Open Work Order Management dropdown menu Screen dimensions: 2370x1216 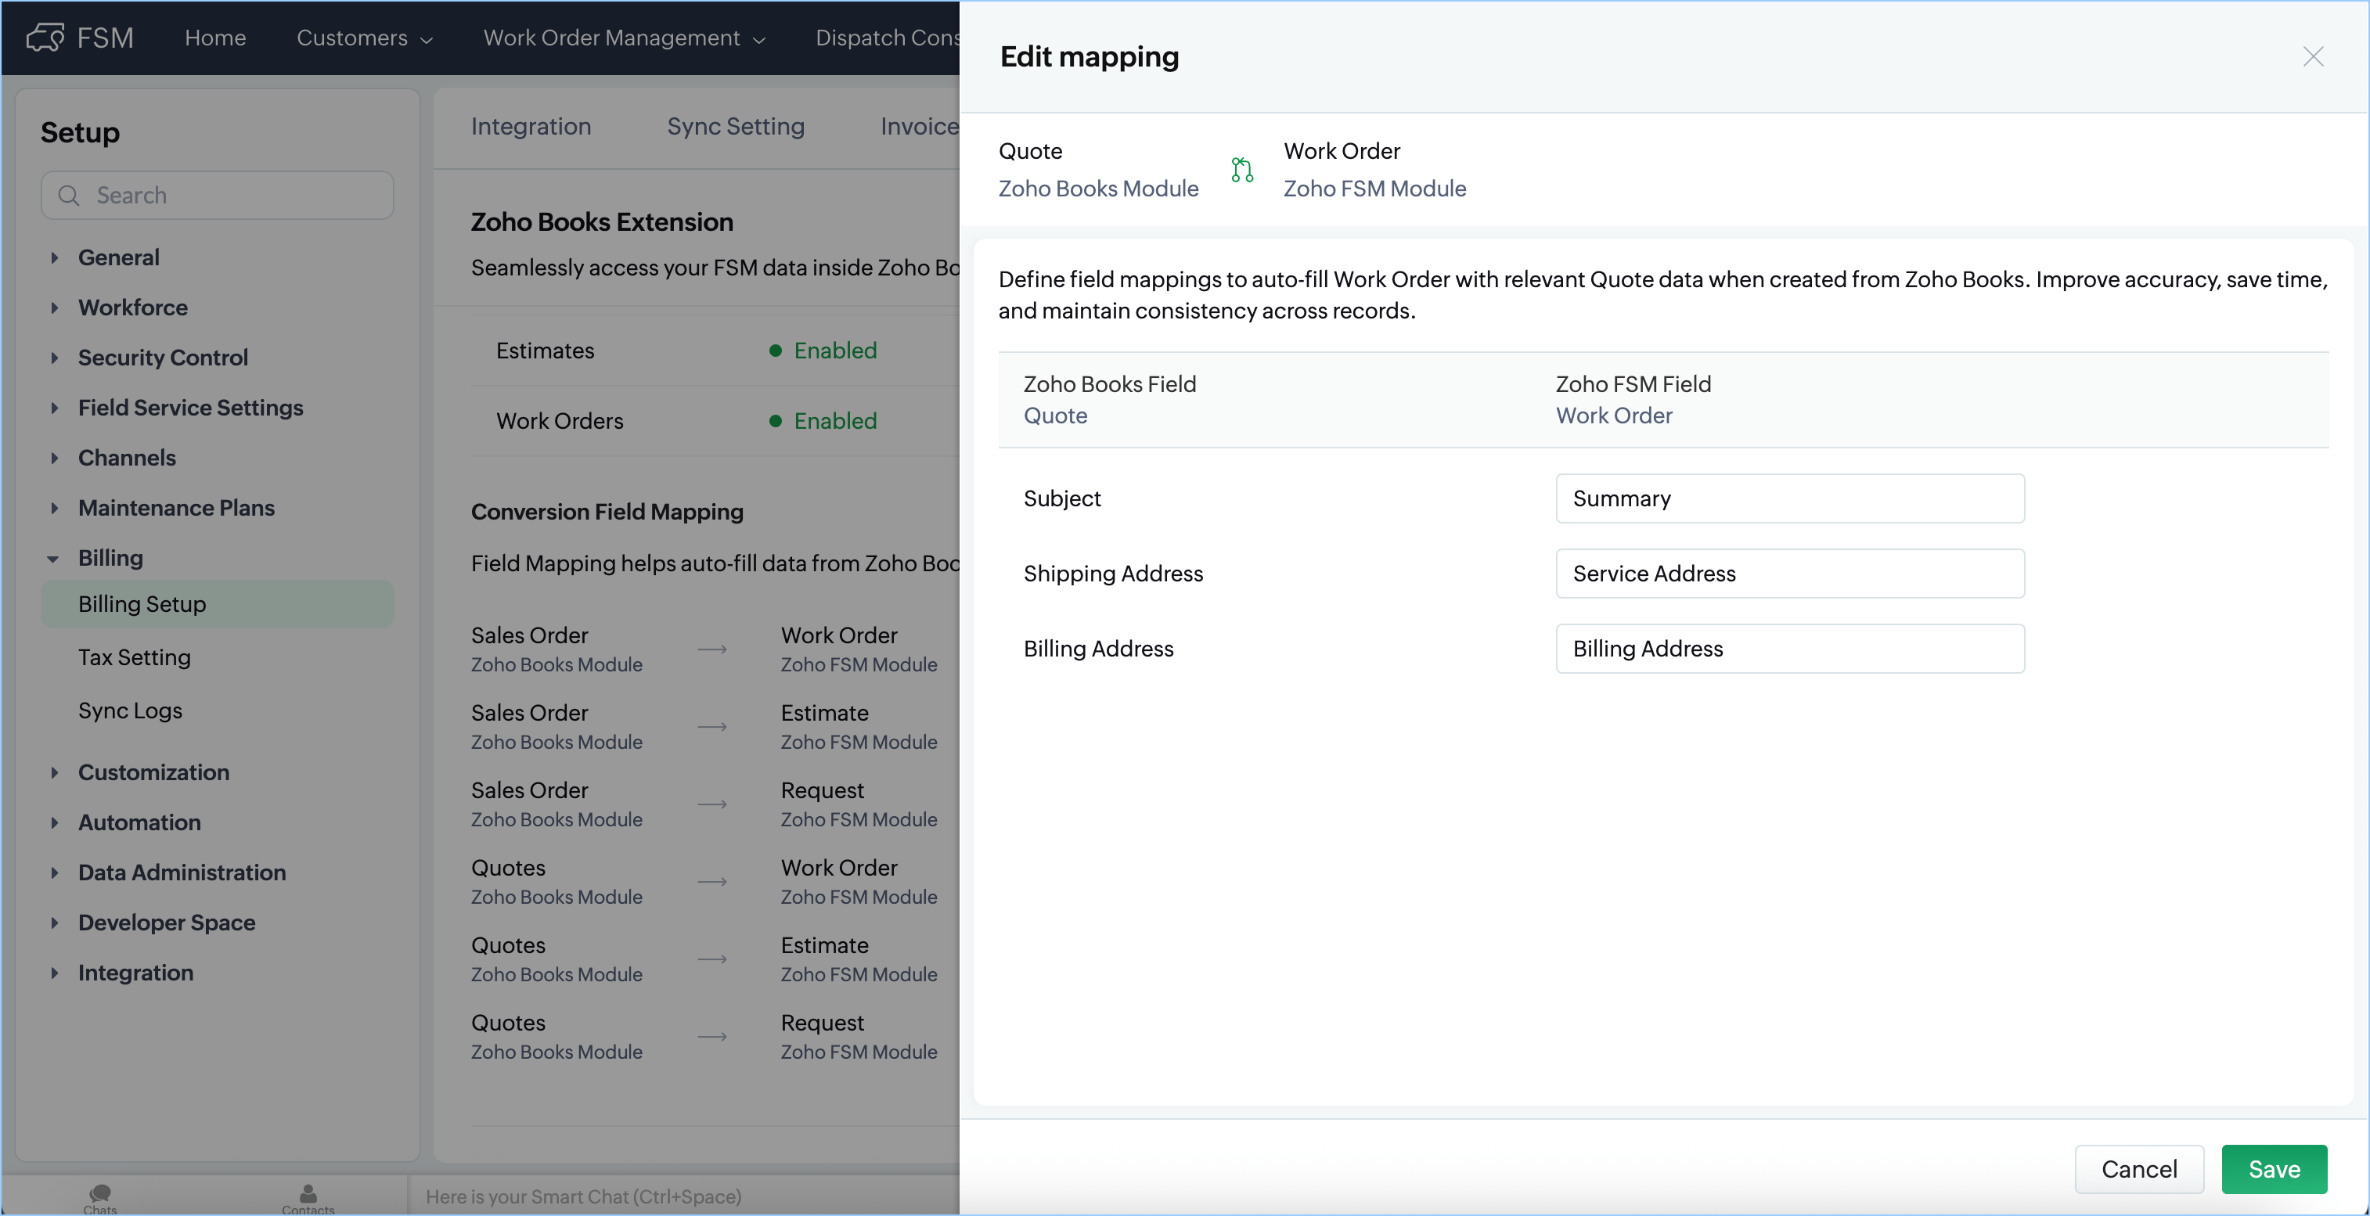pyautogui.click(x=624, y=38)
